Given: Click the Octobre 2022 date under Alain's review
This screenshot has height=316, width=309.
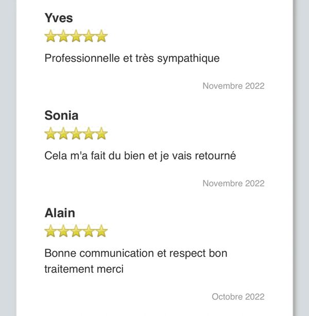Looking at the screenshot, I should click(238, 297).
